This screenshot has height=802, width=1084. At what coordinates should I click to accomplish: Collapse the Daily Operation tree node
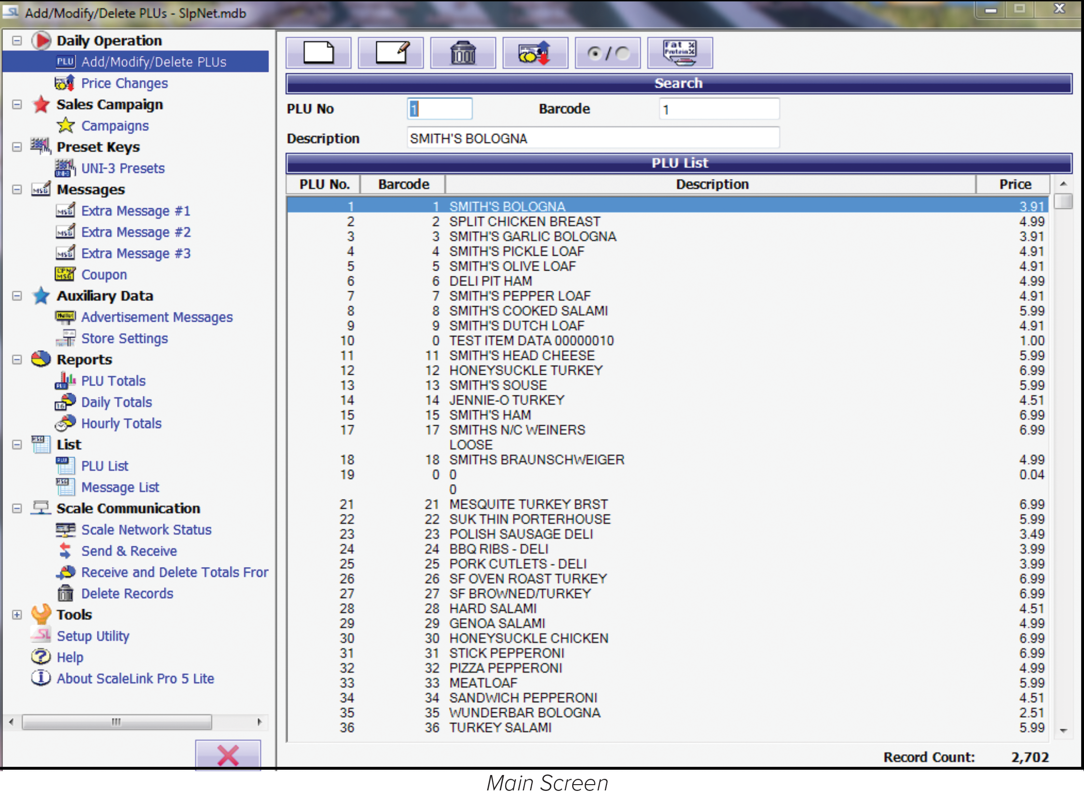point(17,41)
